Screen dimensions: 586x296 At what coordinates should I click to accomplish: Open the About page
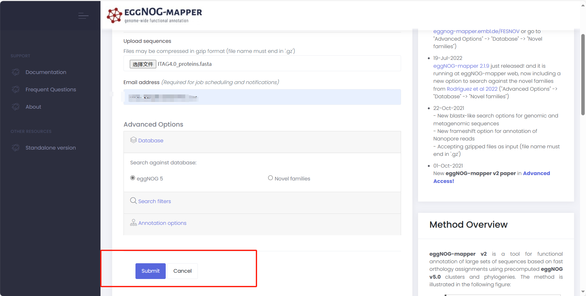33,106
